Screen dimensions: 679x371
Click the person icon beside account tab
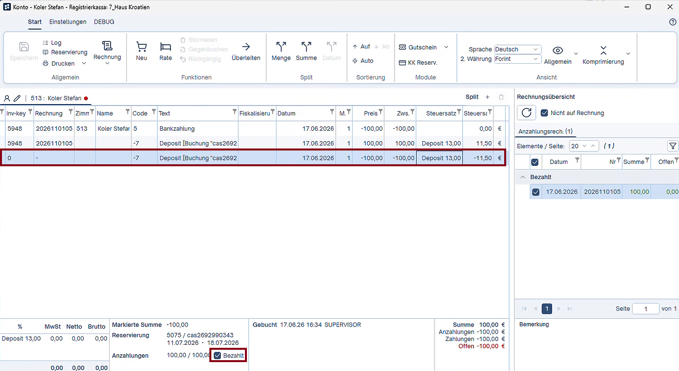pyautogui.click(x=7, y=98)
